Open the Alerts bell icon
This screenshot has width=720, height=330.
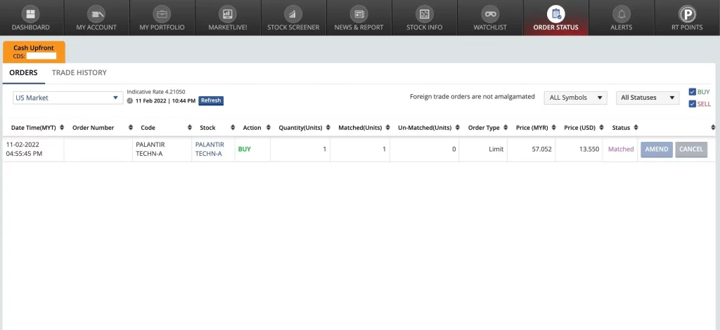pos(621,14)
